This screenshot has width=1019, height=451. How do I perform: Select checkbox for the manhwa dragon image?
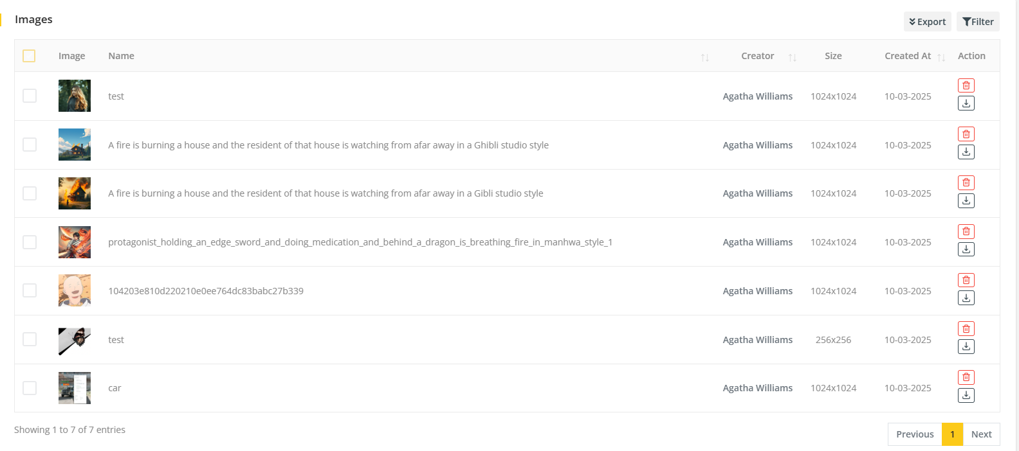pyautogui.click(x=30, y=242)
